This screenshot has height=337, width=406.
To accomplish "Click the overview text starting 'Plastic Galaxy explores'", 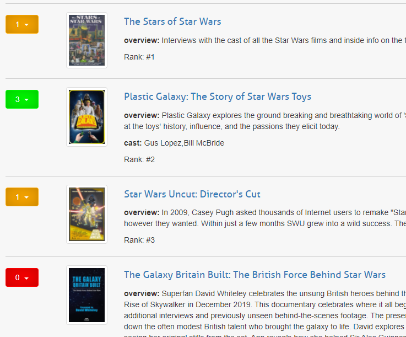I will coord(265,121).
